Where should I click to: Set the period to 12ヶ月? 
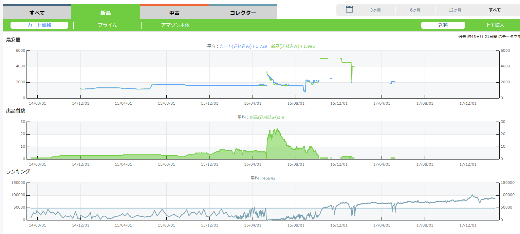coord(455,10)
